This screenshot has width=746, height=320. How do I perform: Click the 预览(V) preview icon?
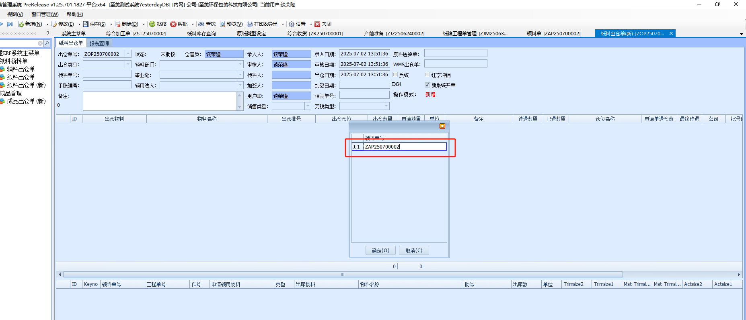(222, 24)
